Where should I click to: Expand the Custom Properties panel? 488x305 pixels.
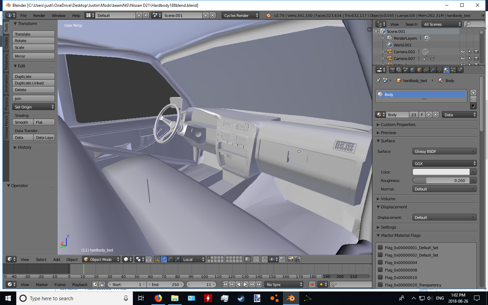[398, 125]
